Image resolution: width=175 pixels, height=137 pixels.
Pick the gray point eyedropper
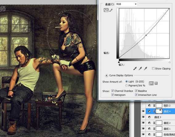tap(140, 68)
